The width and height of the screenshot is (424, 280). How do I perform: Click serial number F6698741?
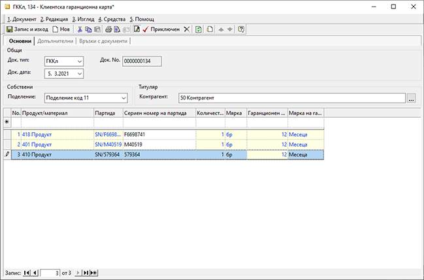(x=159, y=135)
